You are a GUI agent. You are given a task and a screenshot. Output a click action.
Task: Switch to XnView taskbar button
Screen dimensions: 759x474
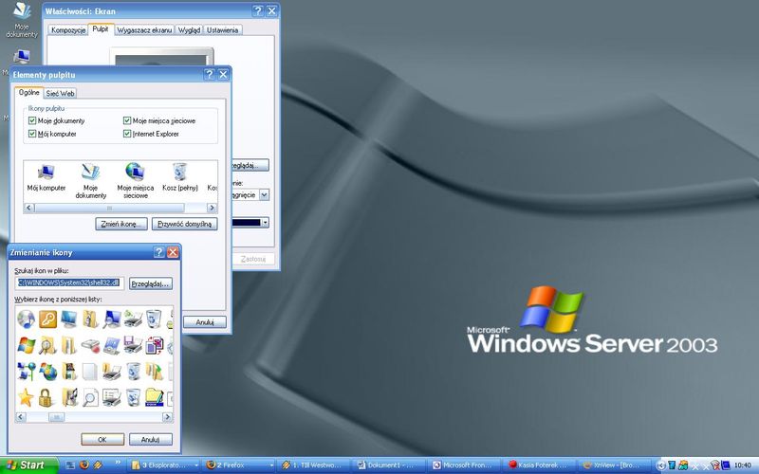(x=615, y=465)
